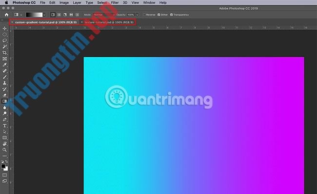Select the Crop tool

5,53
